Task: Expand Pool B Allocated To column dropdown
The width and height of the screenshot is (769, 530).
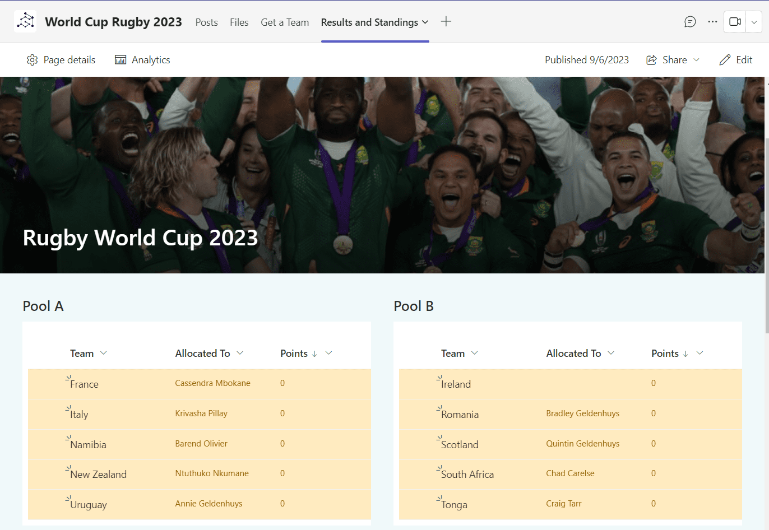Action: 611,353
